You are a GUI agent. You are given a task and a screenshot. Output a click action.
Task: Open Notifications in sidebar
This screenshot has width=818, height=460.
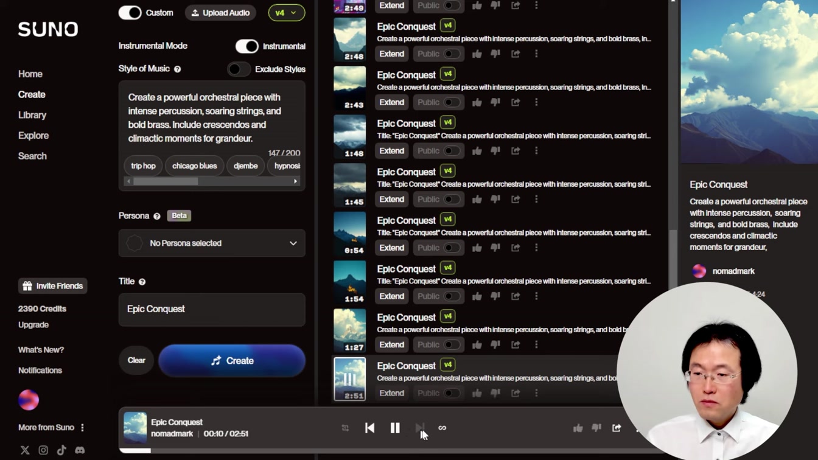pos(40,371)
